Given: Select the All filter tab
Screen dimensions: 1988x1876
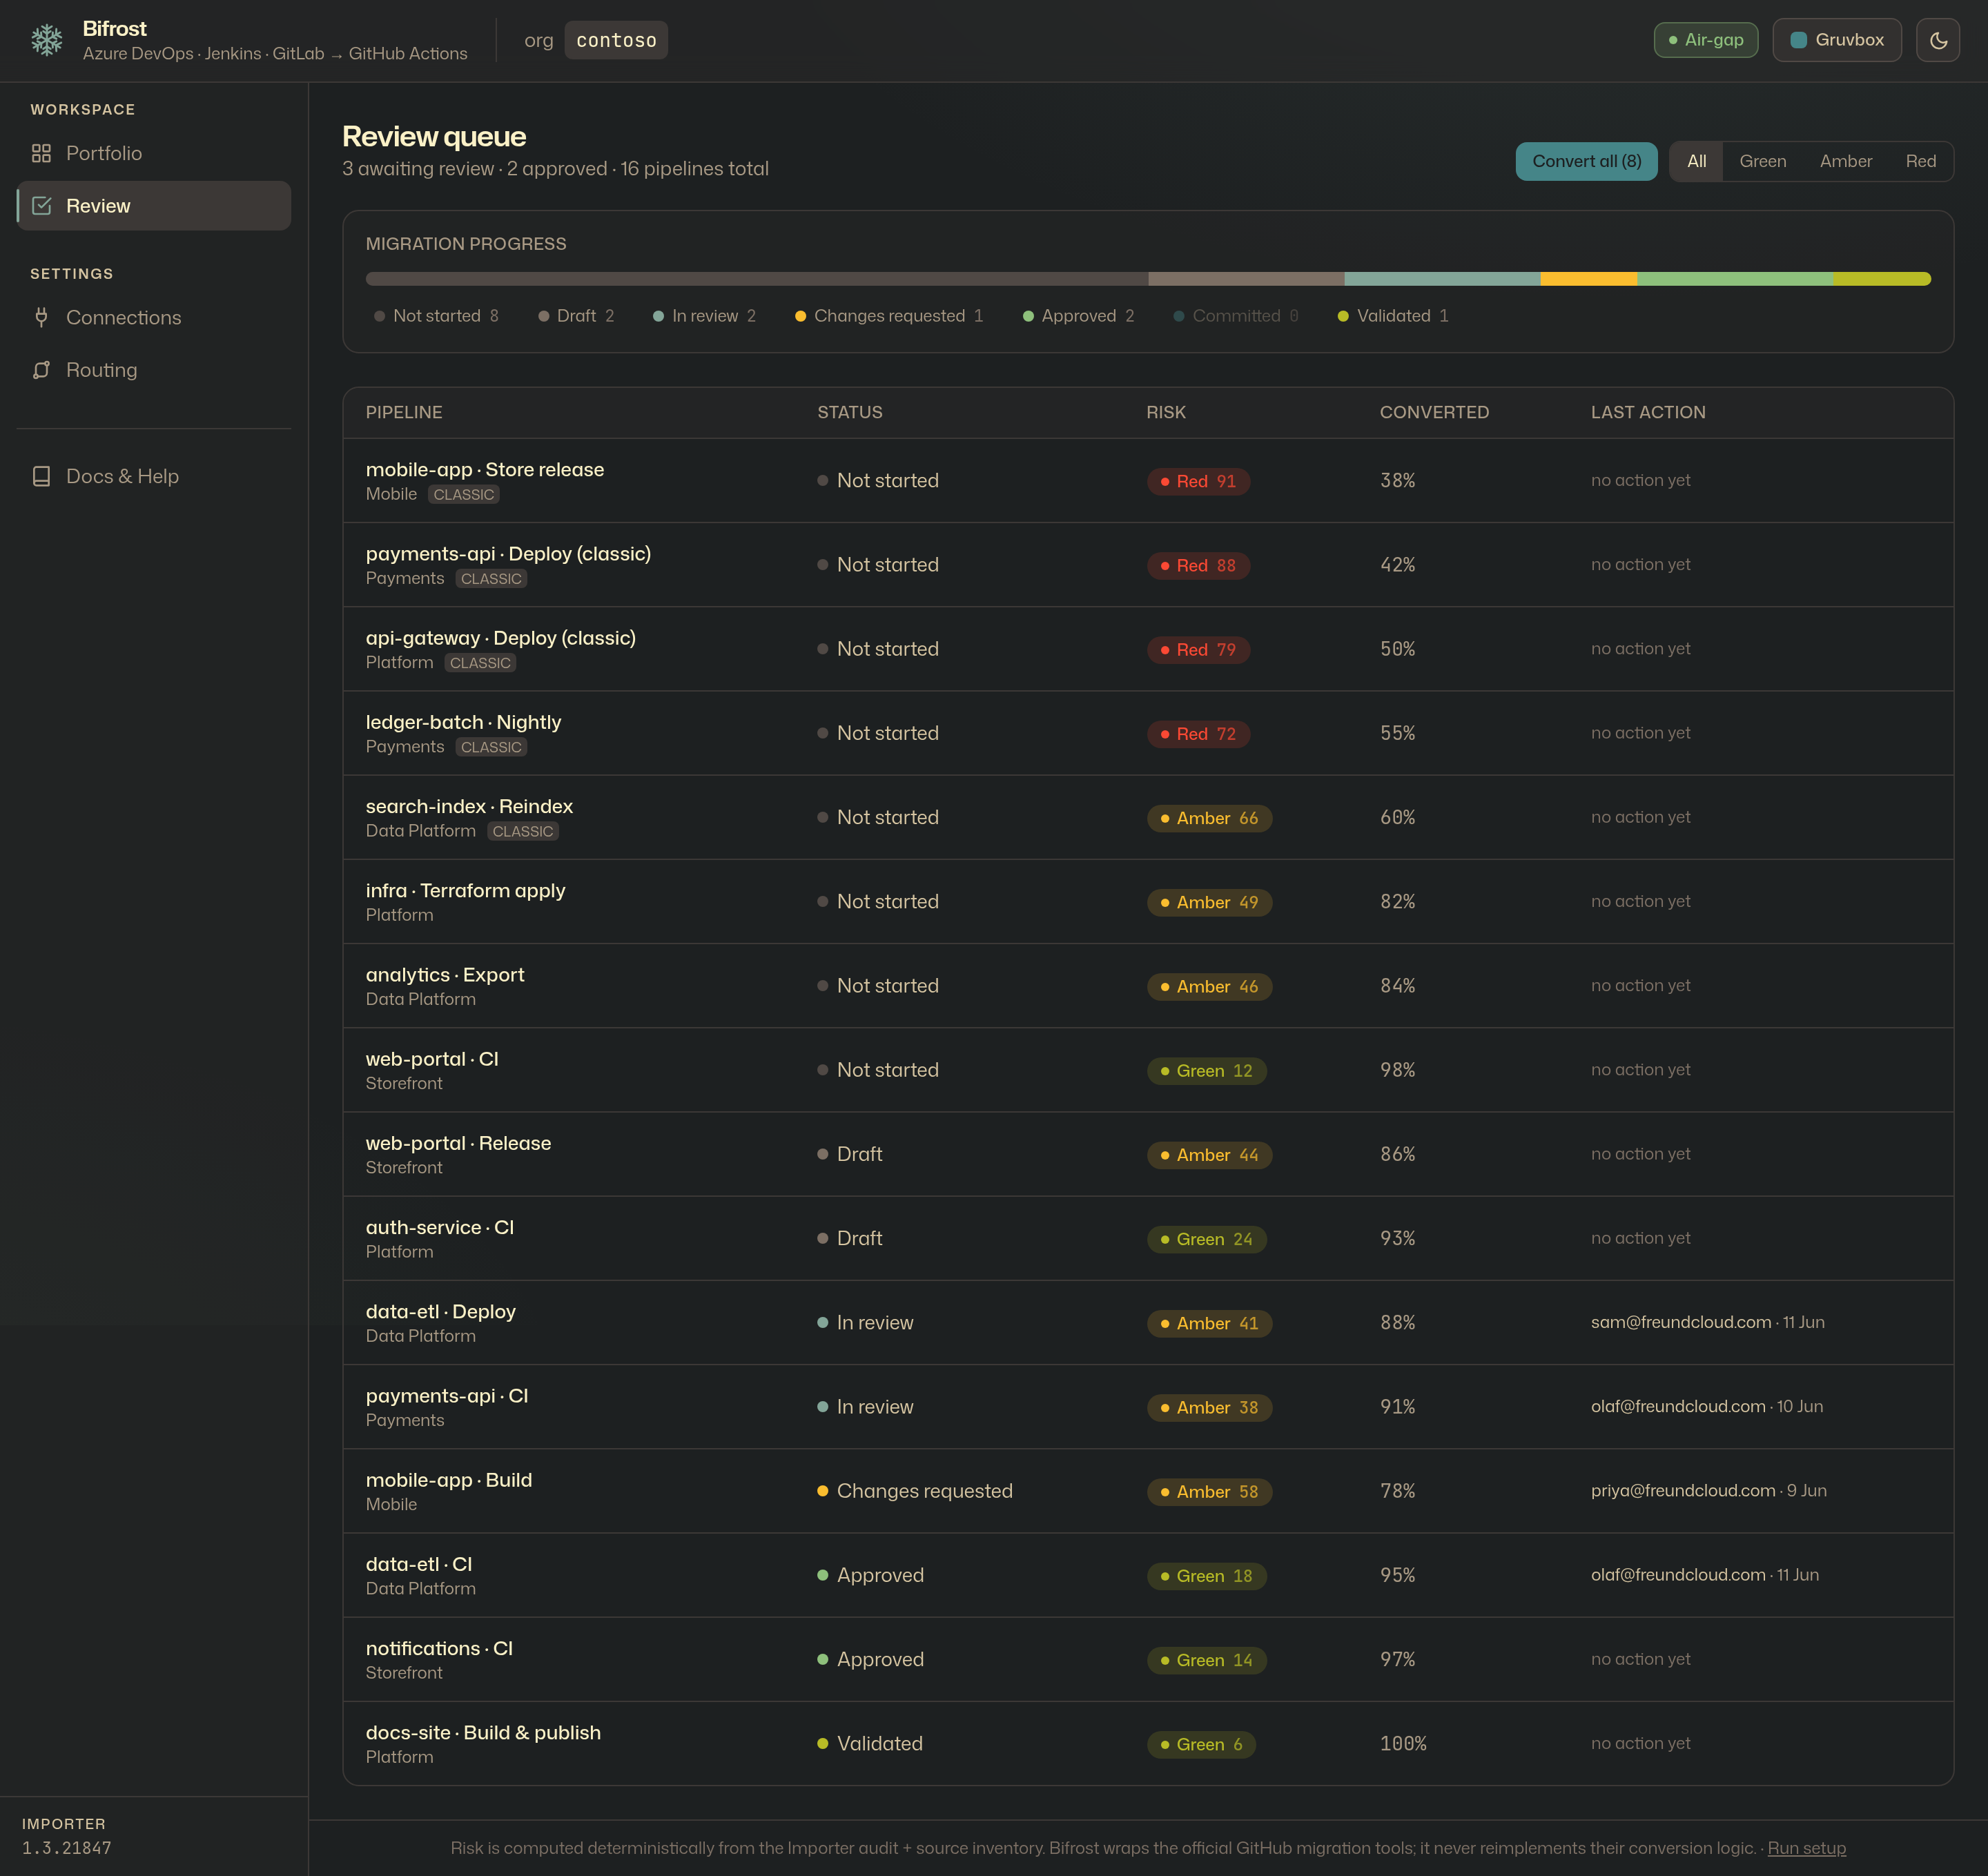Looking at the screenshot, I should 1696,161.
